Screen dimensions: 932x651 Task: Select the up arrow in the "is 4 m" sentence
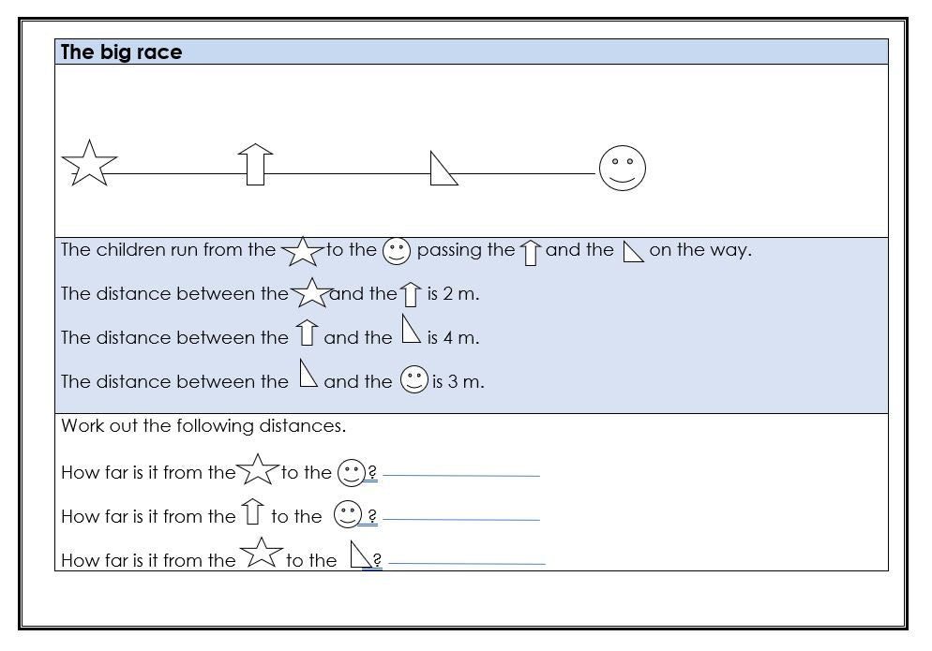[x=307, y=333]
